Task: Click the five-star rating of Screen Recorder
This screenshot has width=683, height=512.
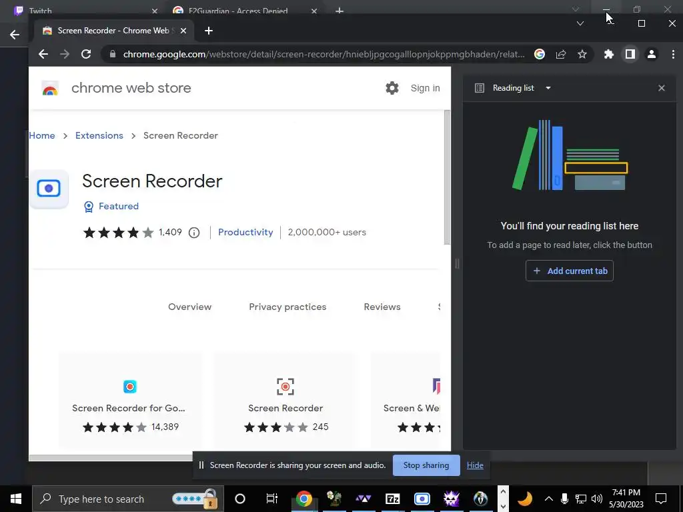Action: 118,233
